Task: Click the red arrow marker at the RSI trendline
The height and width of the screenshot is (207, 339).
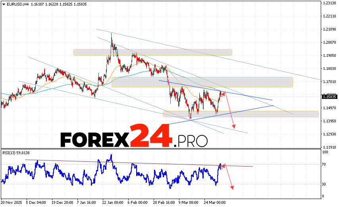Action: point(223,165)
